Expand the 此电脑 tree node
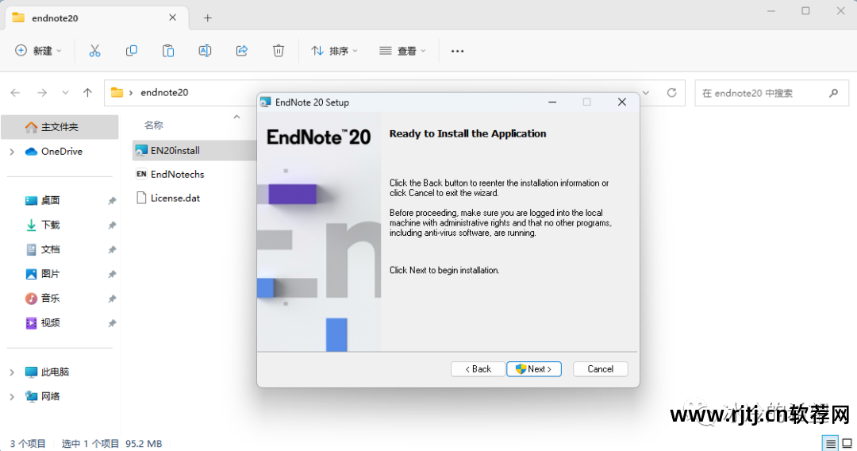This screenshot has width=857, height=451. [x=12, y=372]
